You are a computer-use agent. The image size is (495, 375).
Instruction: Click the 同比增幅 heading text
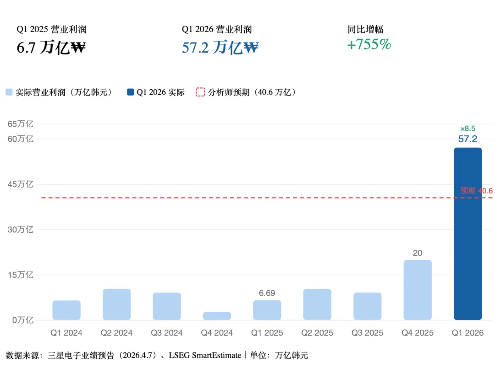coord(366,29)
